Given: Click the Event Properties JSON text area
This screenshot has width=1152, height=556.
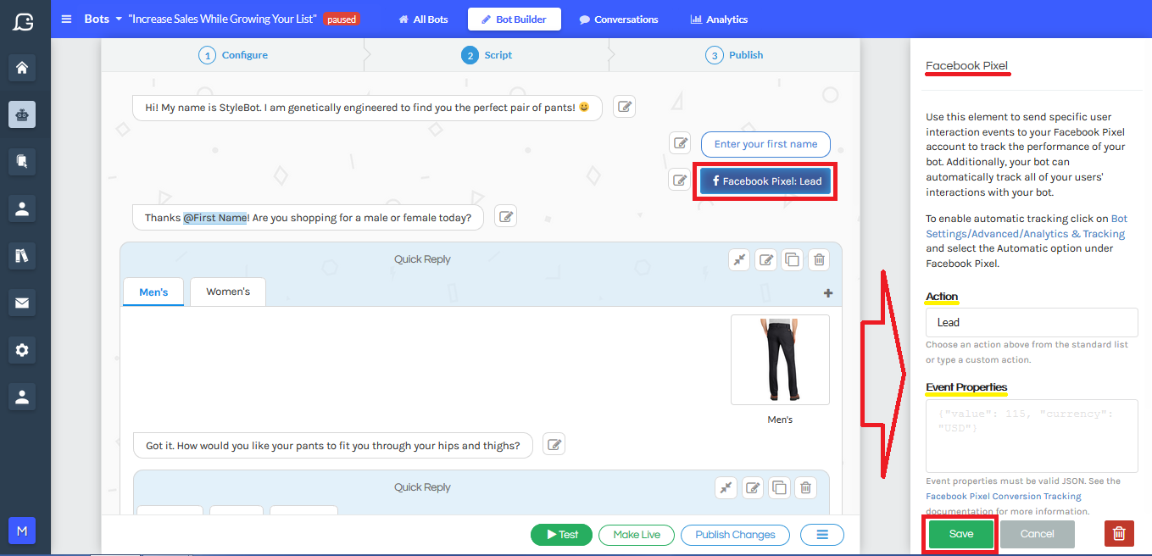Looking at the screenshot, I should click(x=1032, y=436).
